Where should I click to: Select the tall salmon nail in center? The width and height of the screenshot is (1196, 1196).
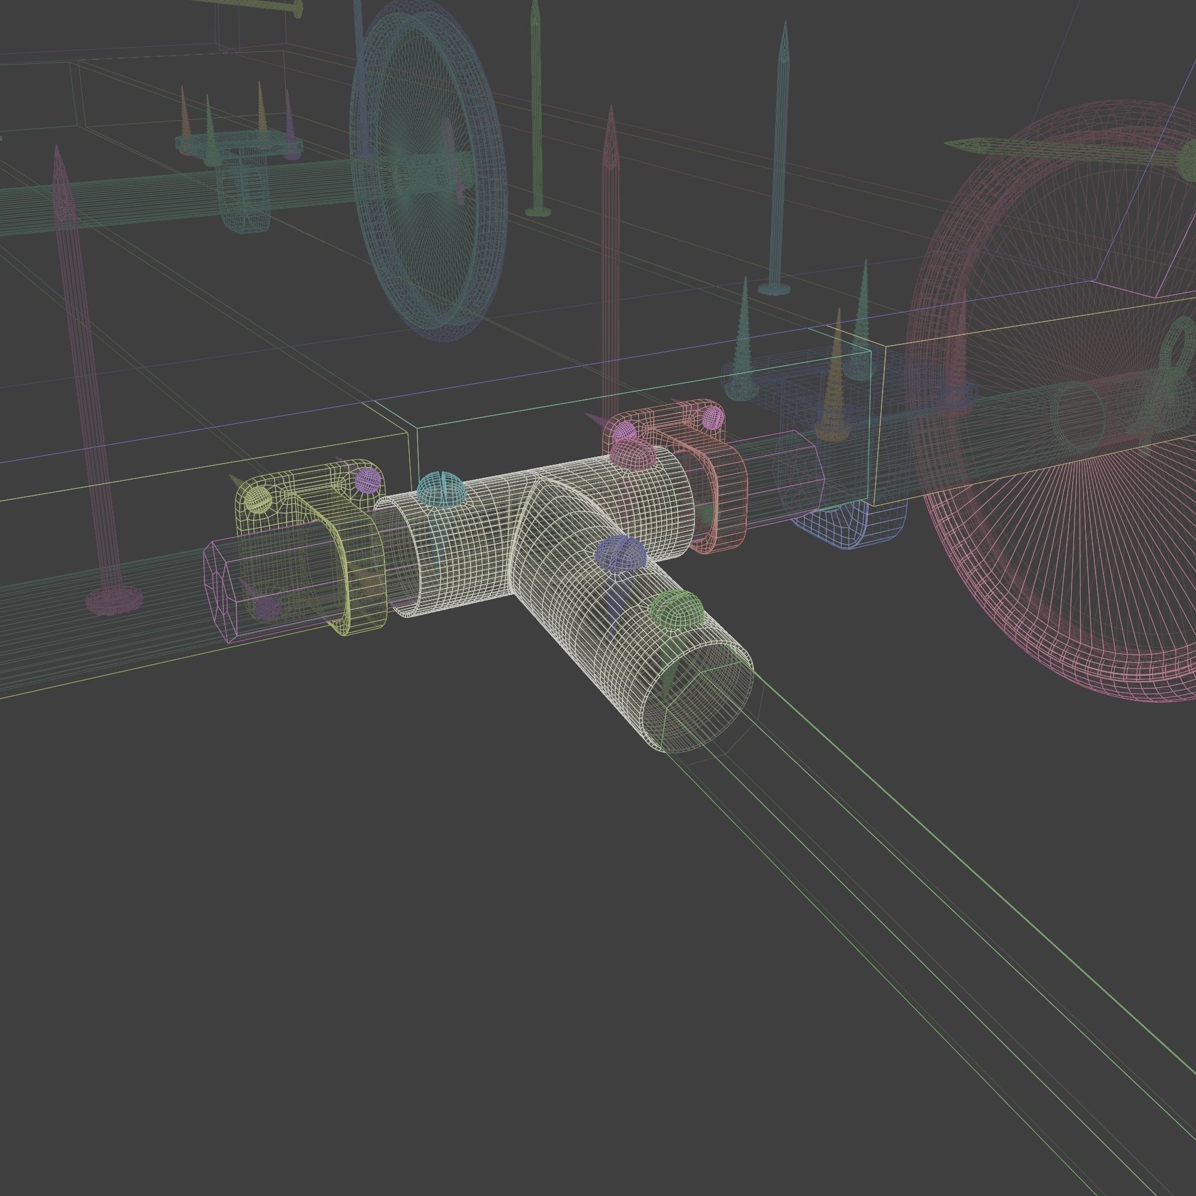click(x=612, y=260)
